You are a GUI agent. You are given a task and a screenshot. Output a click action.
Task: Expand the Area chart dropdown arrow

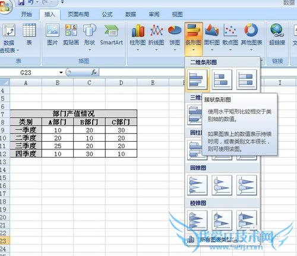coord(212,50)
